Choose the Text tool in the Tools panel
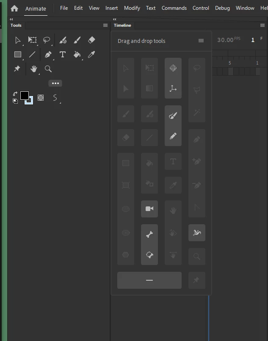 [63, 54]
